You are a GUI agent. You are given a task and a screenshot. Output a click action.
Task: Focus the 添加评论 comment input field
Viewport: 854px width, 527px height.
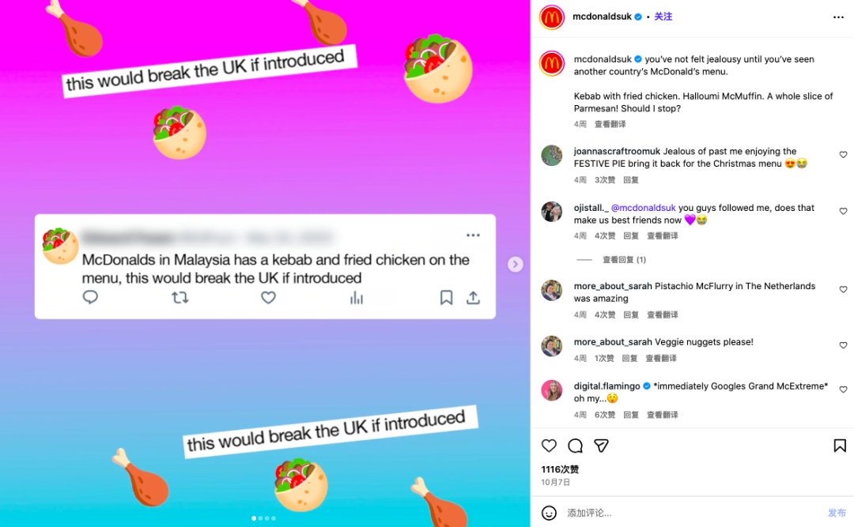[692, 513]
